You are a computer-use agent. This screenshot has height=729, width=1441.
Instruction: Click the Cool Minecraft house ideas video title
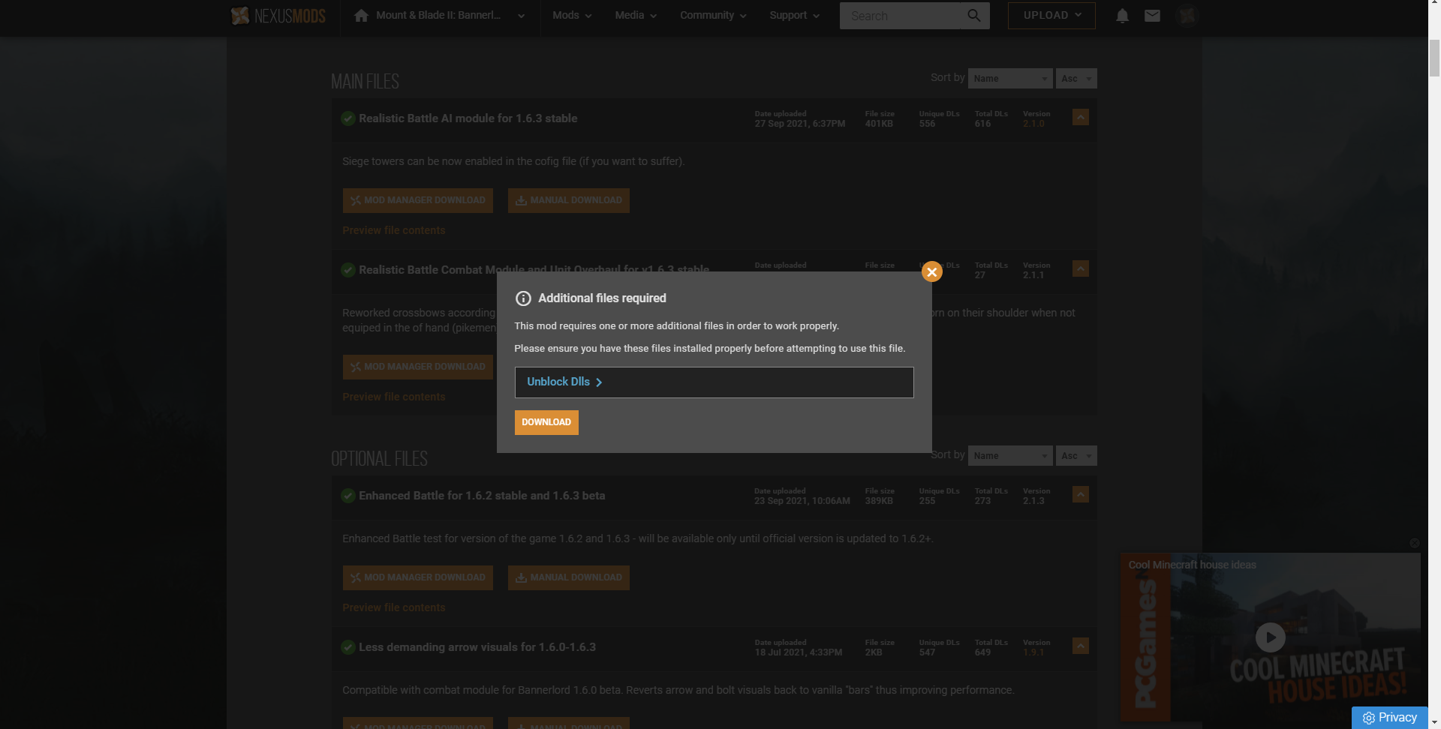[x=1192, y=565]
